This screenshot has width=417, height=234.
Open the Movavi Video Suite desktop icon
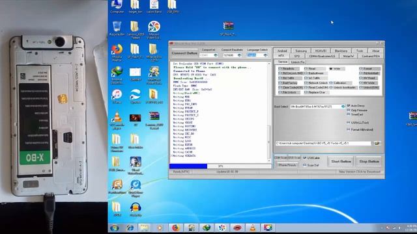pyautogui.click(x=154, y=29)
